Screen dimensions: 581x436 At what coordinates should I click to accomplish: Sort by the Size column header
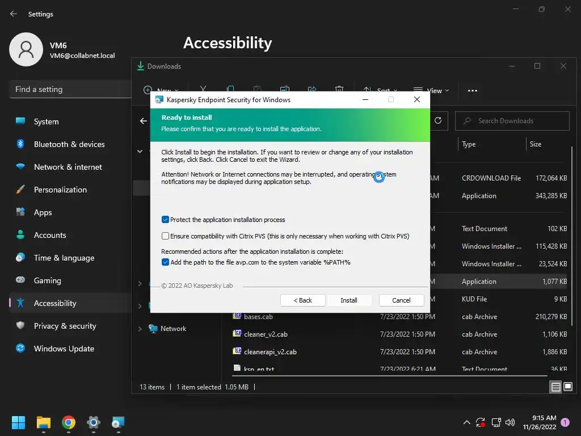pos(536,144)
